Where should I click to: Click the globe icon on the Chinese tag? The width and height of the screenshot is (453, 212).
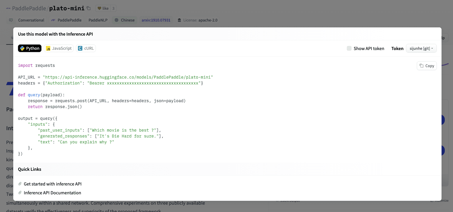click(116, 20)
